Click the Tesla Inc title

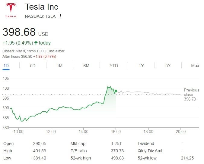click(x=41, y=7)
